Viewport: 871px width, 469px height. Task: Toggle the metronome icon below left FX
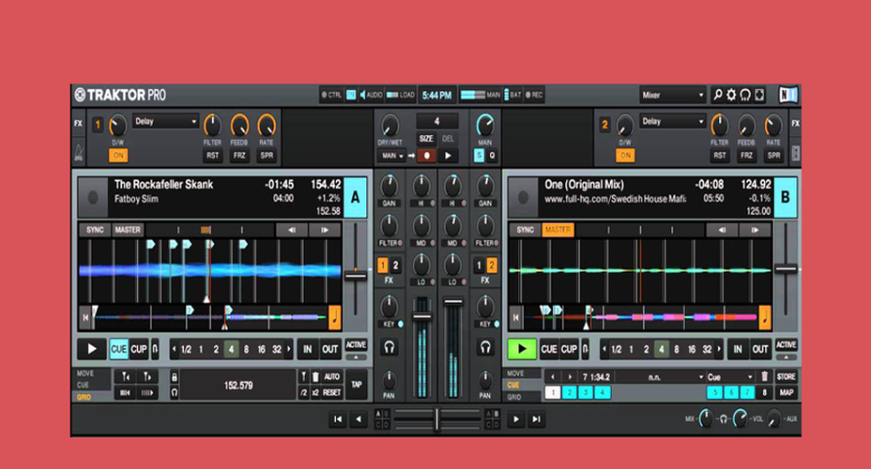pyautogui.click(x=78, y=153)
